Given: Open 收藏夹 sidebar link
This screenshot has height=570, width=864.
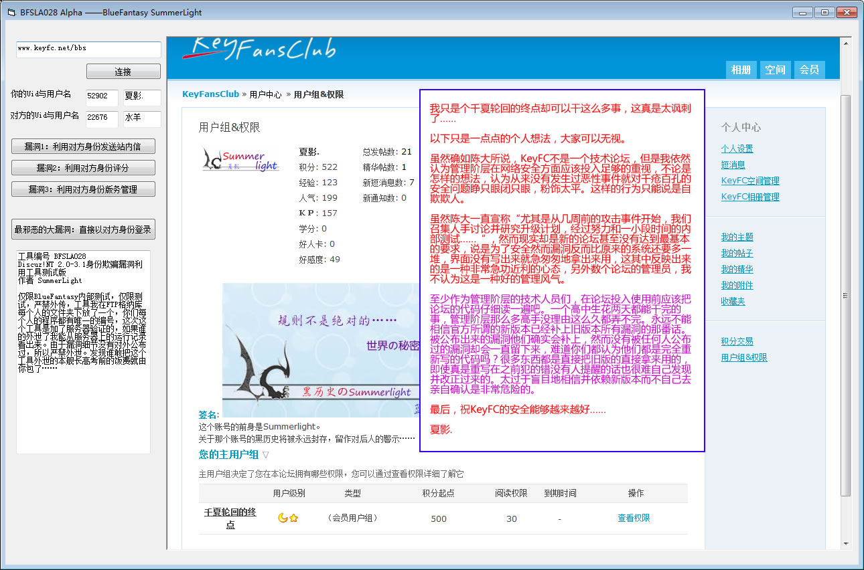Looking at the screenshot, I should [733, 301].
